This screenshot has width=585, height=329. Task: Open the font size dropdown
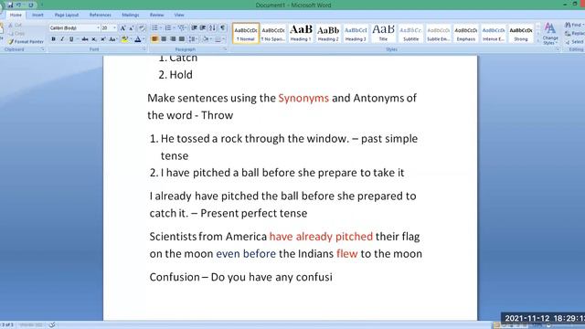point(114,28)
